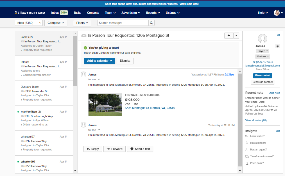Open marifemilton 3315 Scarborough Way message

(x=44, y=118)
